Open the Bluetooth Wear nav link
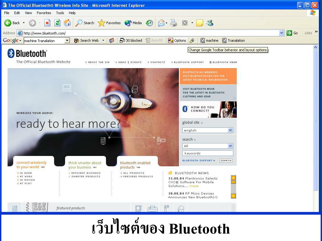The height and width of the screenshot is (241, 322). pos(223,62)
